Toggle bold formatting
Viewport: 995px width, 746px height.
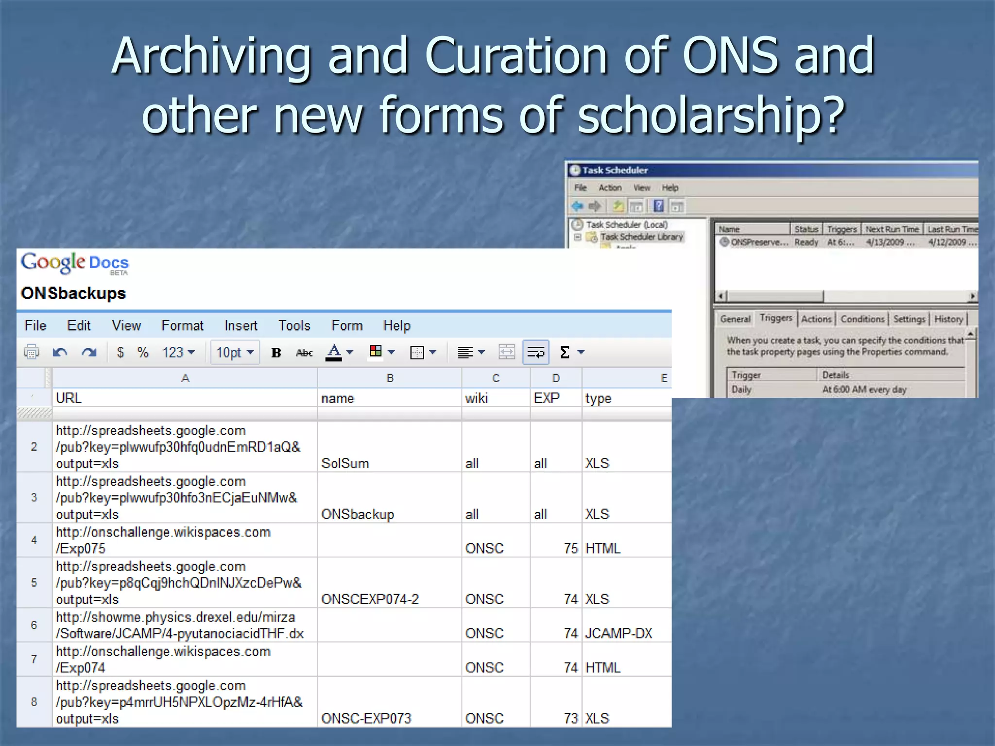coord(276,352)
